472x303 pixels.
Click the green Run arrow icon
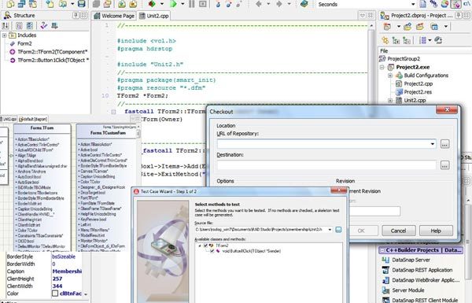173,4
